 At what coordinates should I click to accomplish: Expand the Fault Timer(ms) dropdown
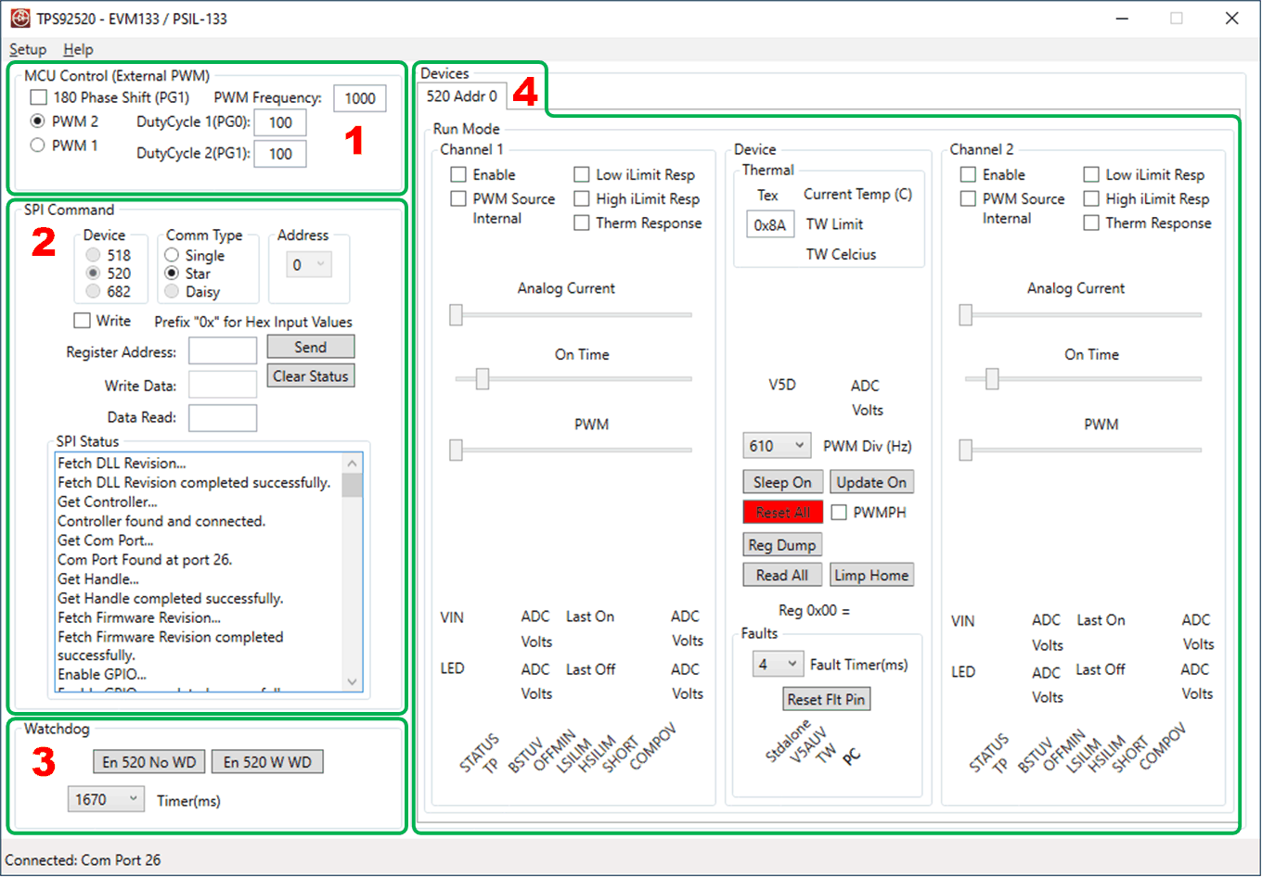[x=777, y=665]
